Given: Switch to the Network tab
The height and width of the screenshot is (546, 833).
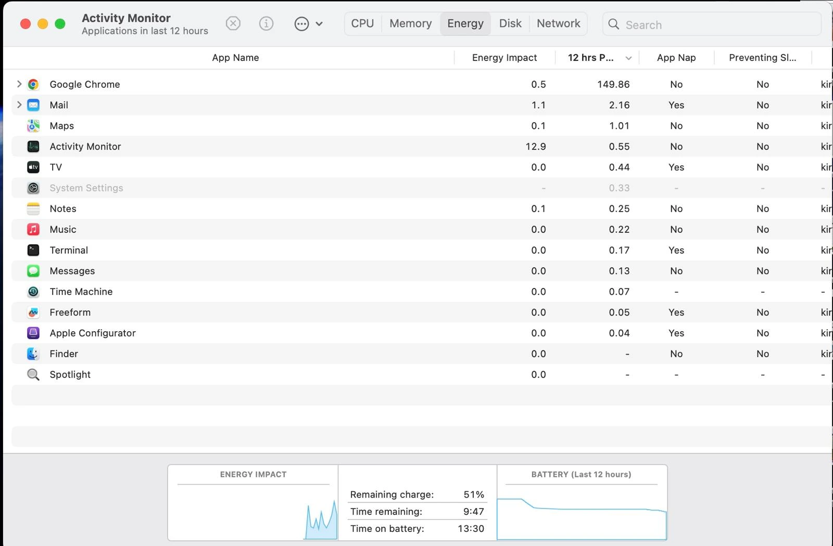Looking at the screenshot, I should pos(559,23).
